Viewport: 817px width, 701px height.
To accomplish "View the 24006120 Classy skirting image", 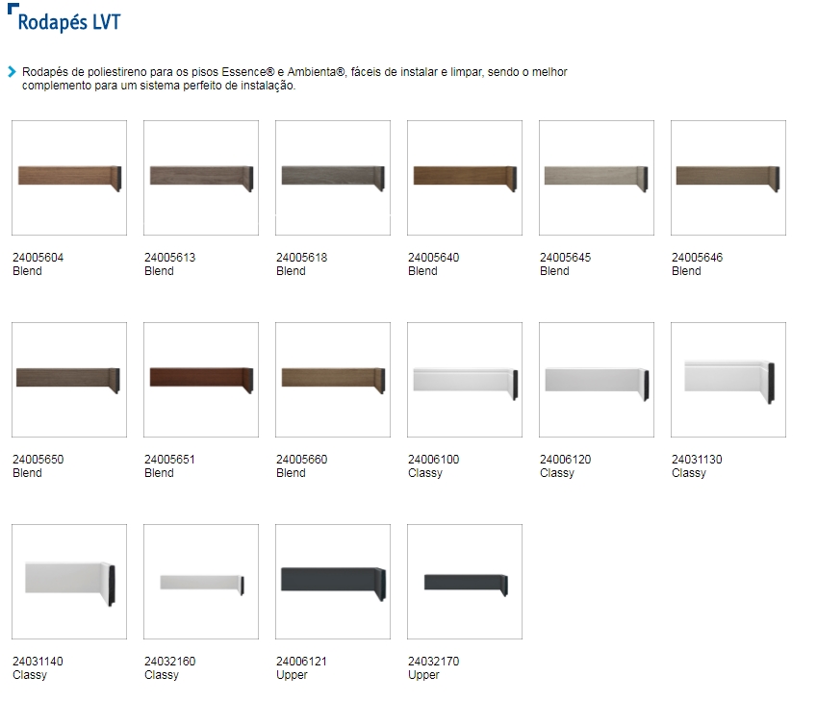I will pyautogui.click(x=597, y=380).
